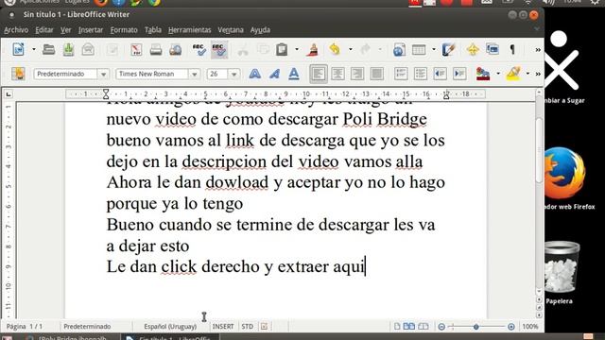Toggle automatic spell checking
Screen dimensions: 605x340
click(218, 49)
